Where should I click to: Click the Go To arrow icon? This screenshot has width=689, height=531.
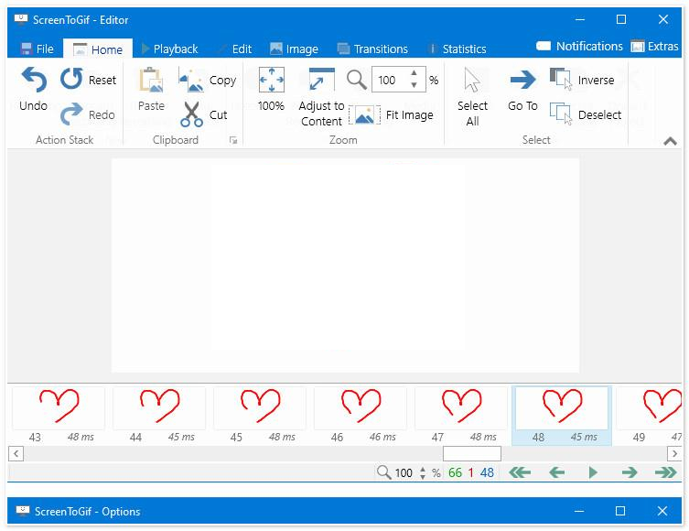[x=522, y=80]
